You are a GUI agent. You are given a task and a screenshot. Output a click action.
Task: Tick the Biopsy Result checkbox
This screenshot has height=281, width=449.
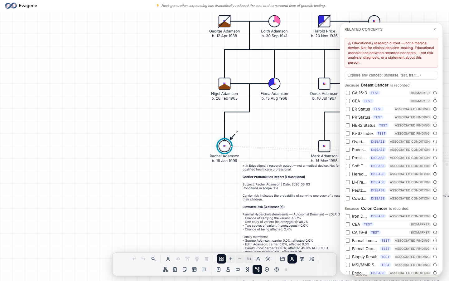point(348,257)
